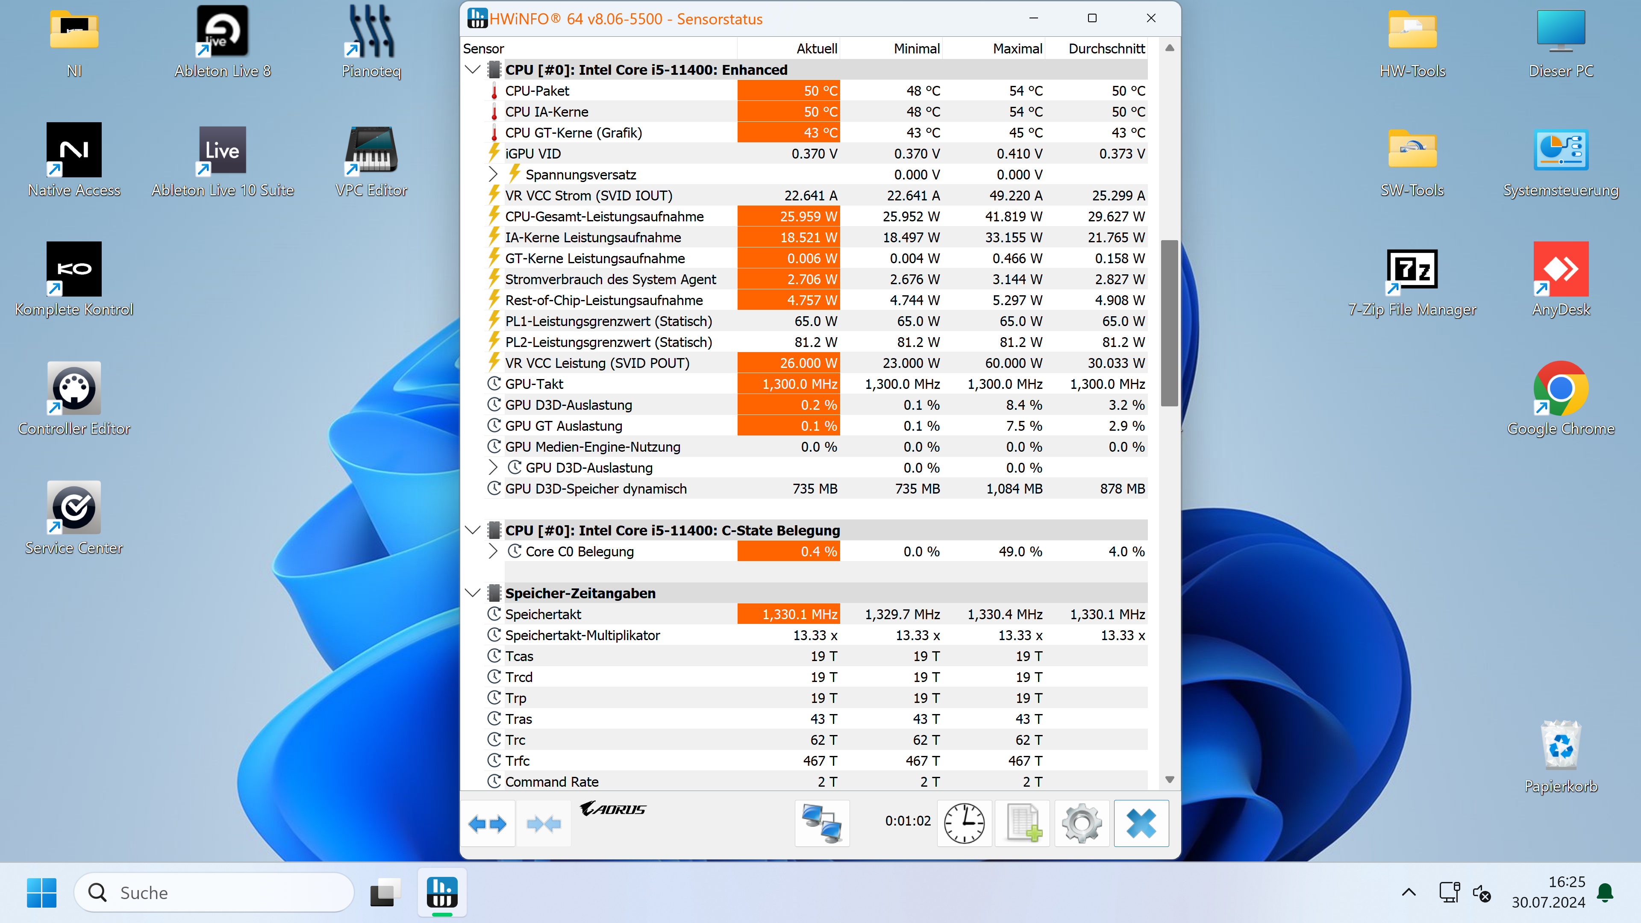Click the sensor list vertical scrollbar thumb
Image resolution: width=1641 pixels, height=923 pixels.
tap(1169, 322)
